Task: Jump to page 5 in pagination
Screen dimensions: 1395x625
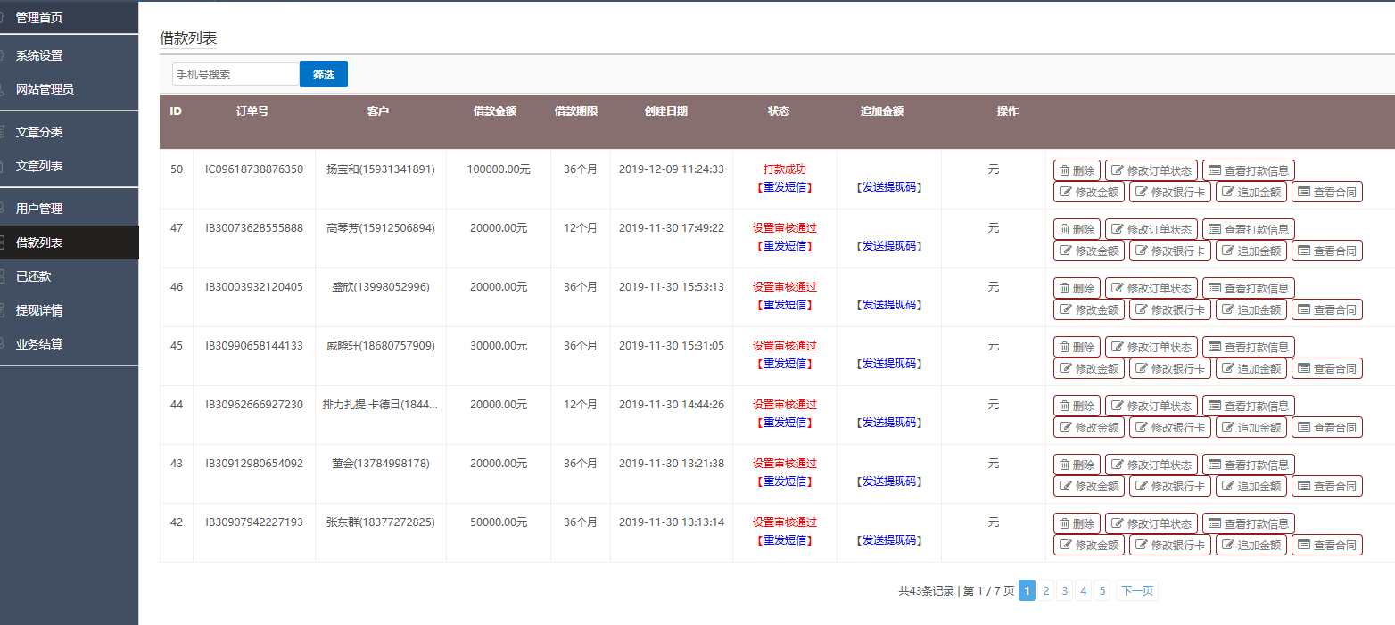Action: pyautogui.click(x=1102, y=590)
